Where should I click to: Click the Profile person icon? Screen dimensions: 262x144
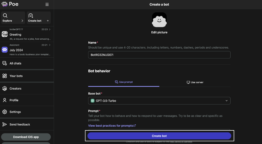tap(5, 100)
